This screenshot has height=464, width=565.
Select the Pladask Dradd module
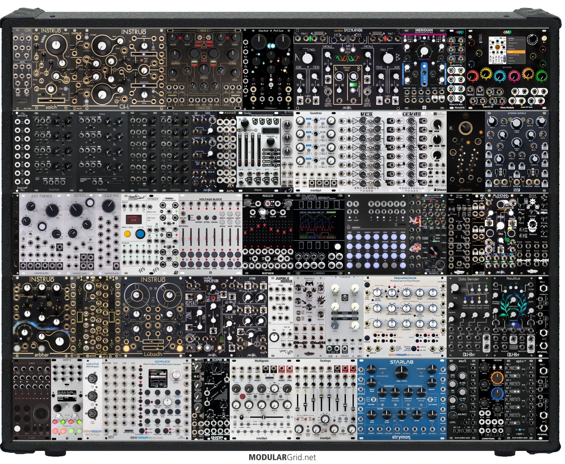(x=345, y=317)
